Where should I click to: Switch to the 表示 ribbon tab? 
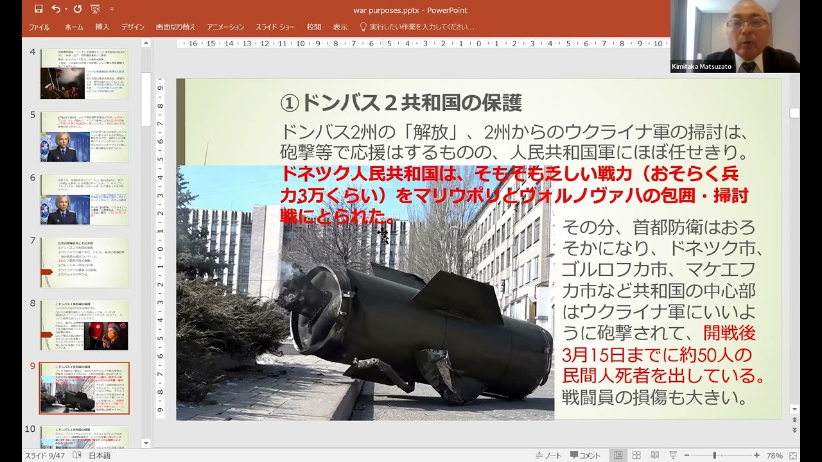340,27
